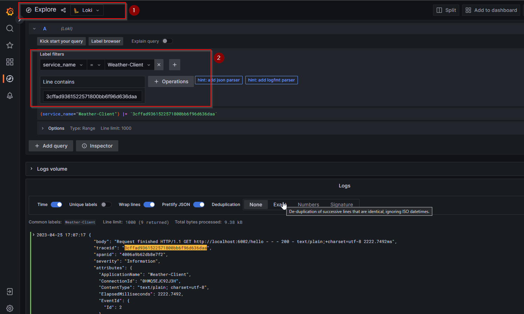
Task: Click Kick start your query button
Action: pos(61,41)
